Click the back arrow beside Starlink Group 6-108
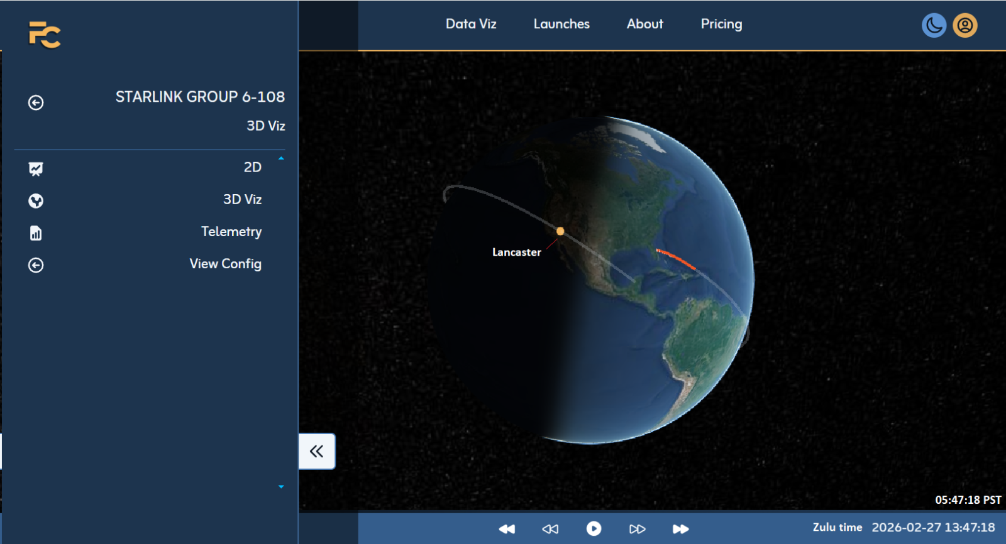The height and width of the screenshot is (544, 1006). tap(36, 102)
